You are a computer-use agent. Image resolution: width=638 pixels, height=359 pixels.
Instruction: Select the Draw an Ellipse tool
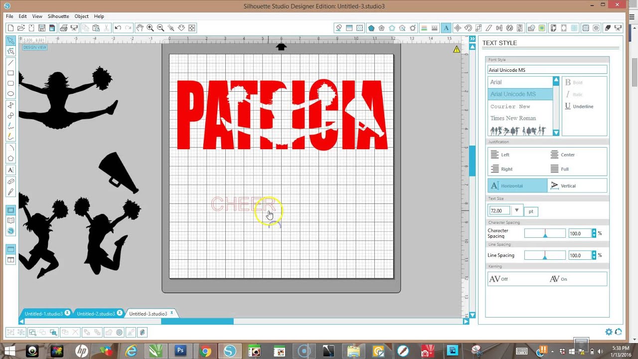[10, 94]
